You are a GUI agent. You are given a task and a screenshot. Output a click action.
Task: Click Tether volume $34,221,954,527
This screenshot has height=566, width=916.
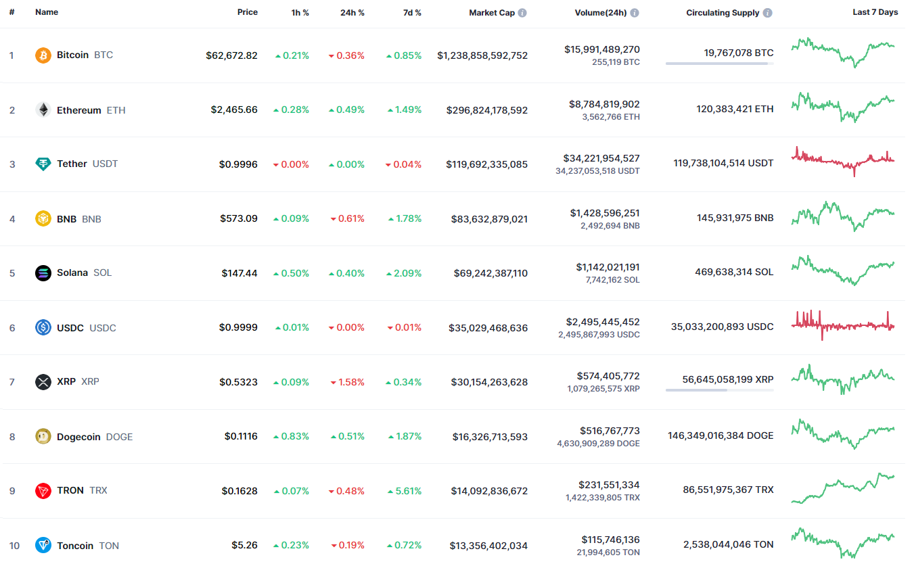pyautogui.click(x=601, y=158)
